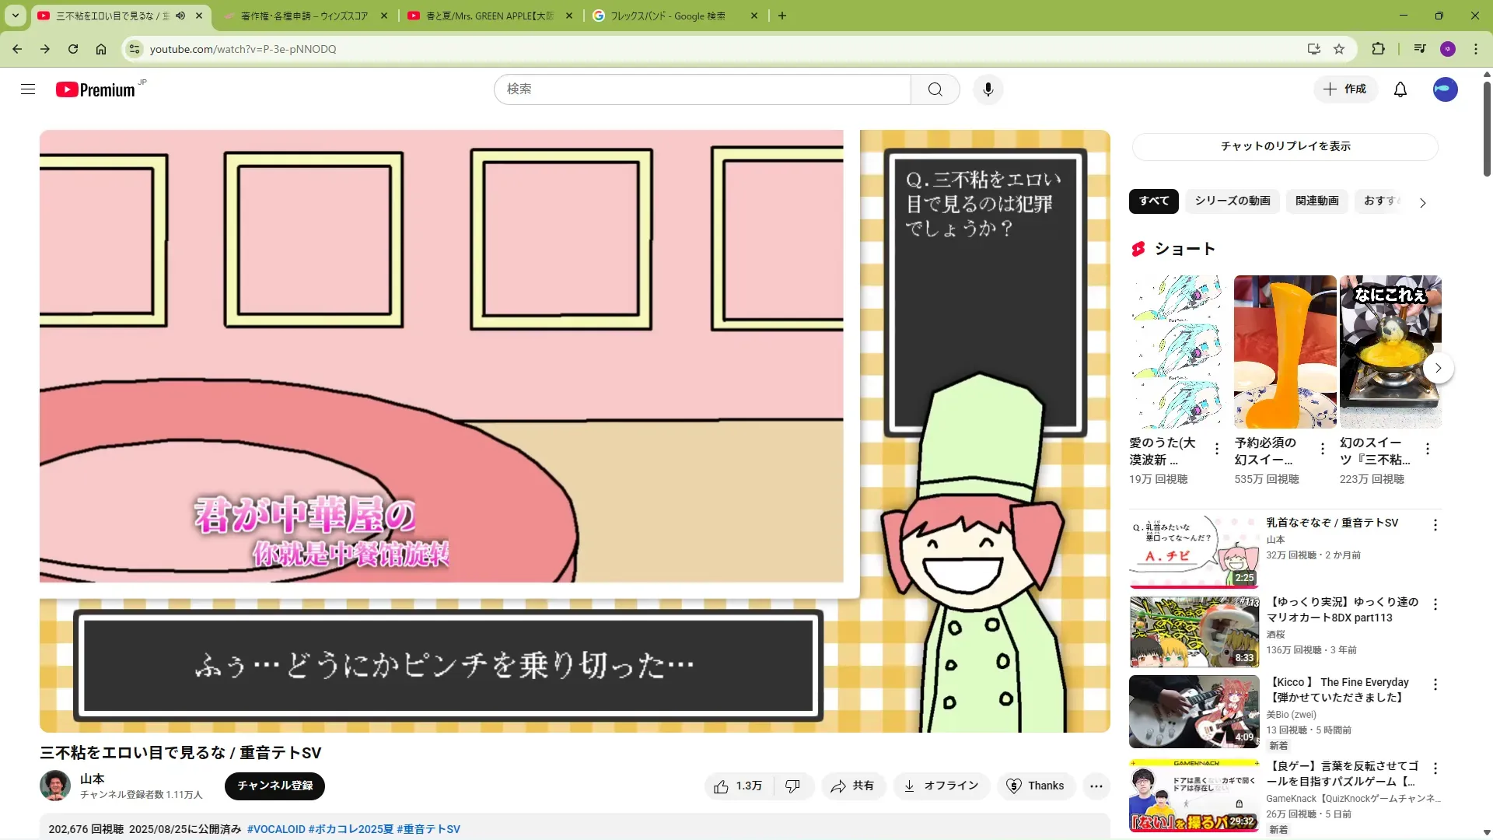The height and width of the screenshot is (840, 1493).
Task: Click the magnifier search button
Action: pyautogui.click(x=935, y=89)
